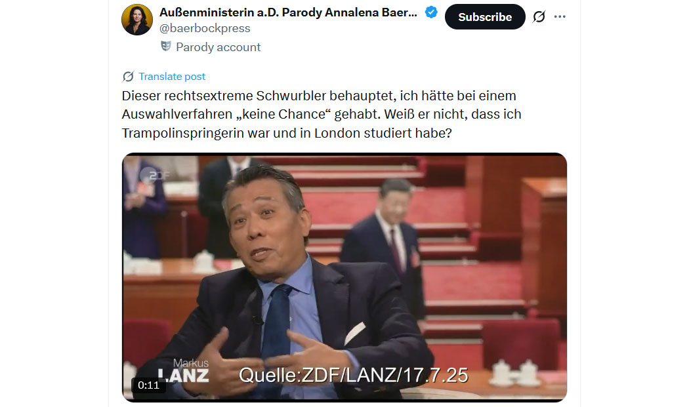This screenshot has height=407, width=689.
Task: Click the blue verified checkmark badge
Action: click(x=431, y=12)
